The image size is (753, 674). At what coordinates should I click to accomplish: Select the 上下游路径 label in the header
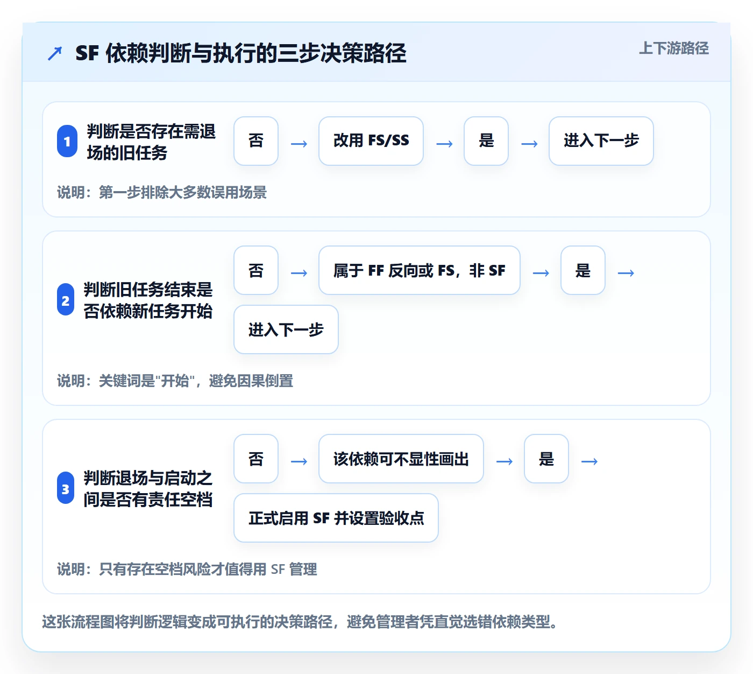pyautogui.click(x=674, y=48)
